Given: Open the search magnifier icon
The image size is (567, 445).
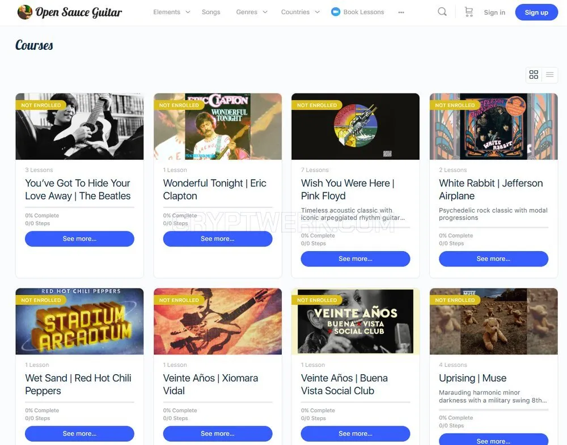Looking at the screenshot, I should pos(442,12).
